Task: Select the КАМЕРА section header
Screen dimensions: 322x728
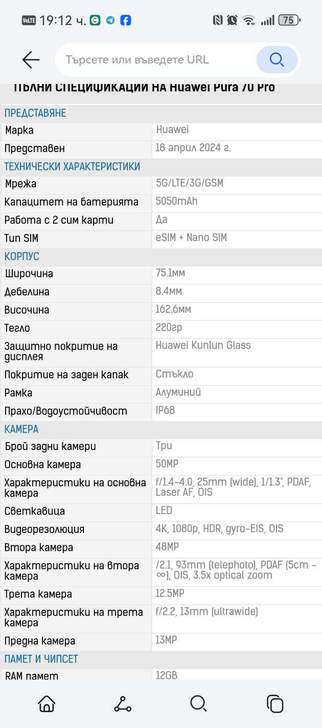Action: pos(21,429)
